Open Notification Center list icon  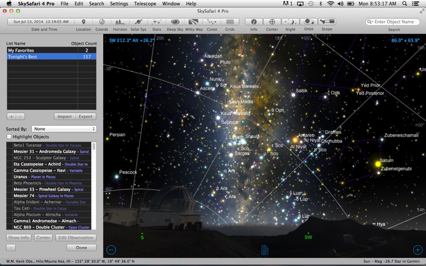(x=415, y=4)
